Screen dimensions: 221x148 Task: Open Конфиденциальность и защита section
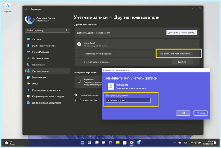pyautogui.click(x=48, y=97)
